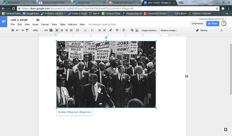Insert a comment from the toolbar
232x136 pixels.
coord(51,30)
